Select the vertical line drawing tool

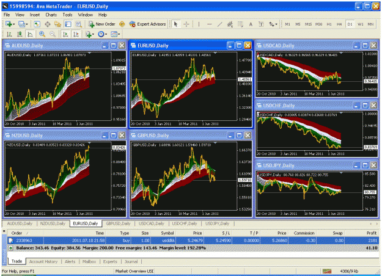tap(199, 24)
